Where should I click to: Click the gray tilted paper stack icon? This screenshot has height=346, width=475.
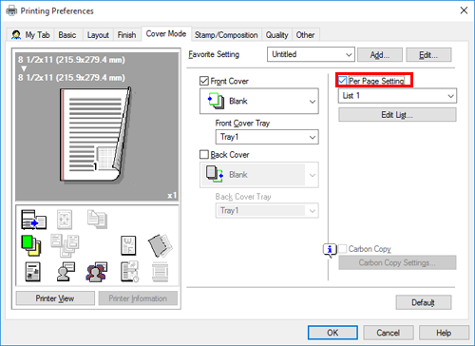click(160, 245)
